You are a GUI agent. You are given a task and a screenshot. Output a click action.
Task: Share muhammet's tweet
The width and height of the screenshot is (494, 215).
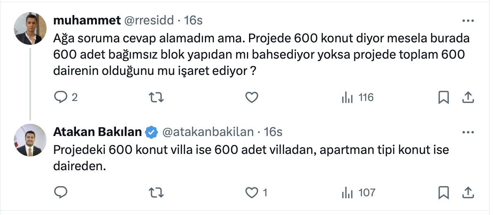(x=467, y=97)
